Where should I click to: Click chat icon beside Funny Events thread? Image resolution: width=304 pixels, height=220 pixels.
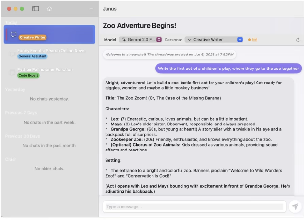click(x=12, y=54)
